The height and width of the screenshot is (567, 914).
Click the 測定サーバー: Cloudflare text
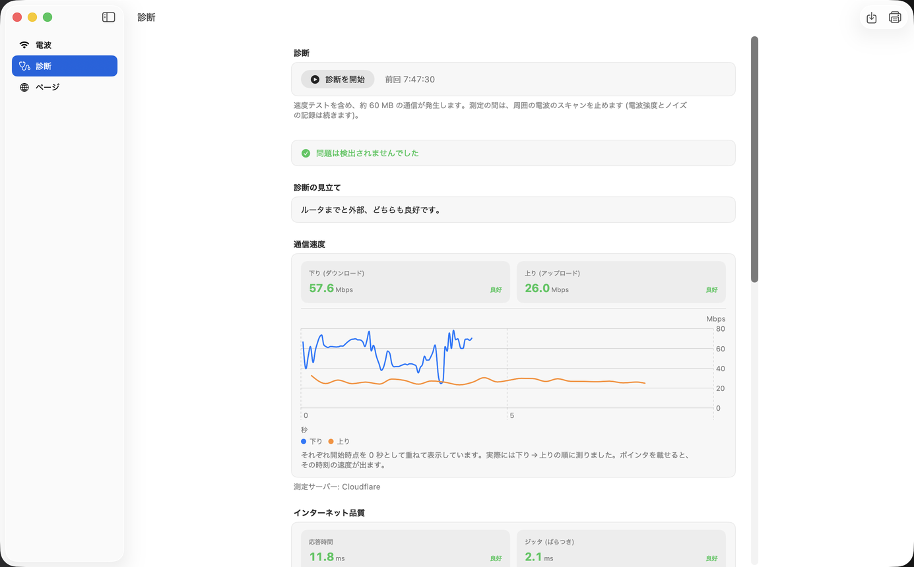[337, 487]
